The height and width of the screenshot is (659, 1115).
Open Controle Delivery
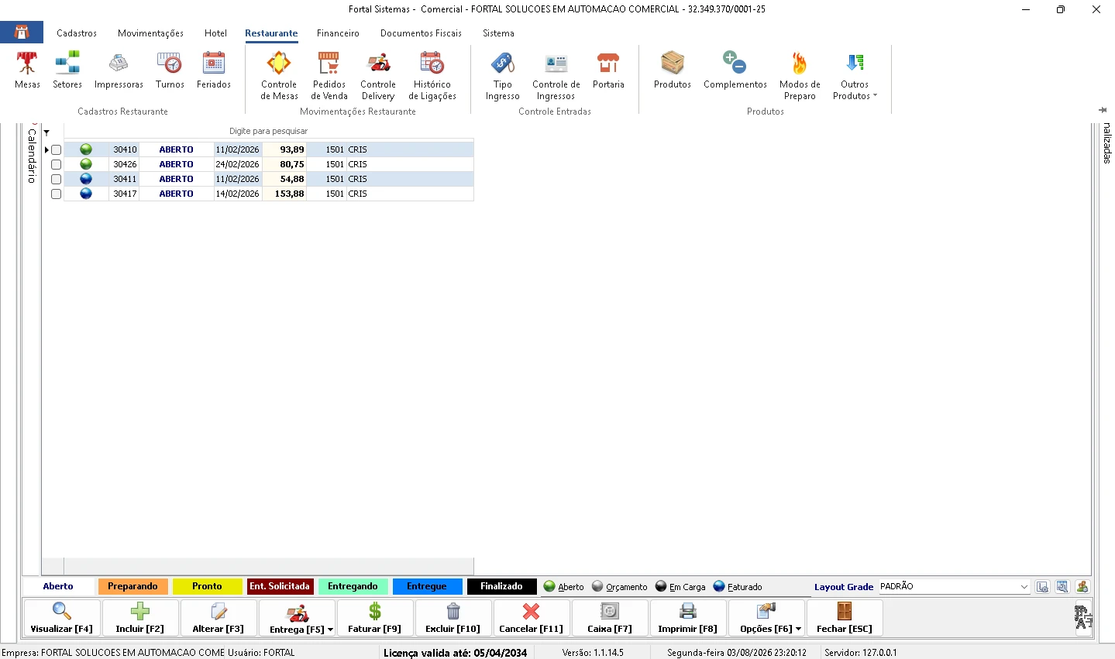tap(378, 75)
